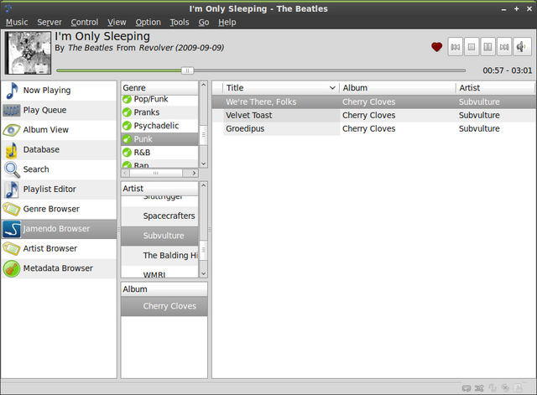Click the red heart favorite icon

pyautogui.click(x=436, y=47)
